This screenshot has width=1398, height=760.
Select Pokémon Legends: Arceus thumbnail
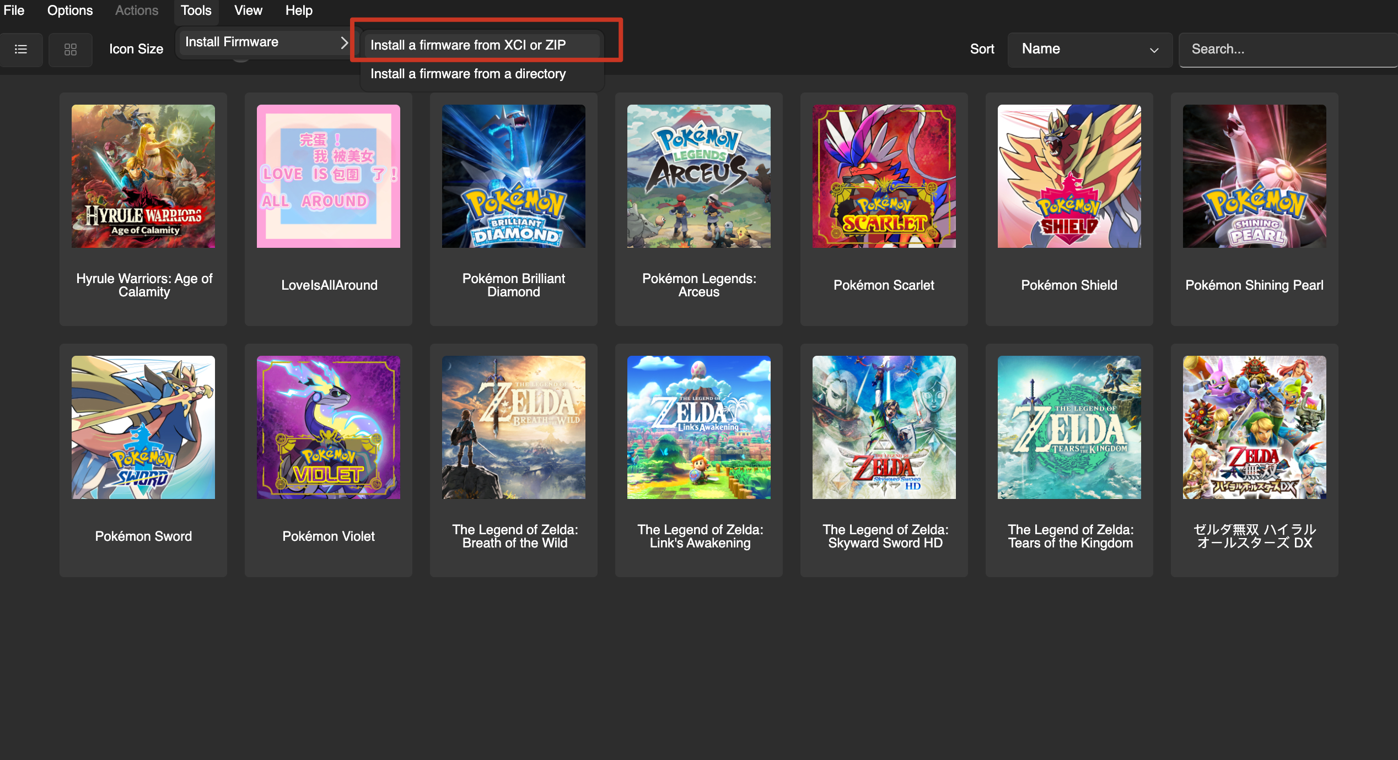click(x=698, y=176)
